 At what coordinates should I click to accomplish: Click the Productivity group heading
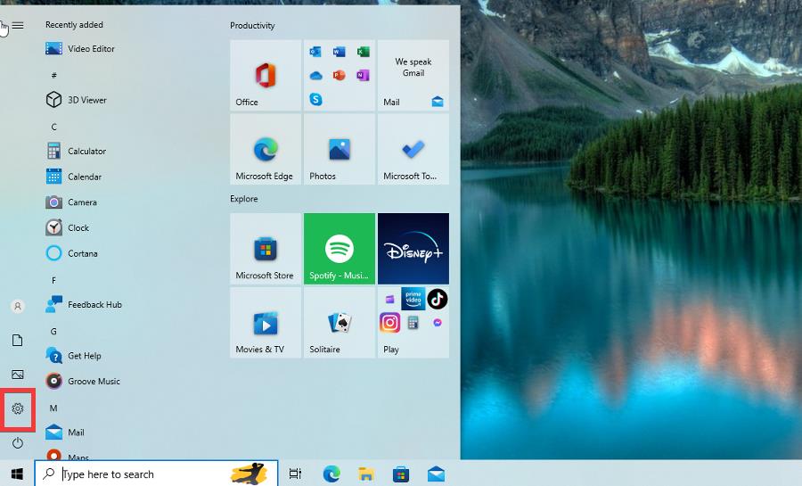pyautogui.click(x=252, y=26)
